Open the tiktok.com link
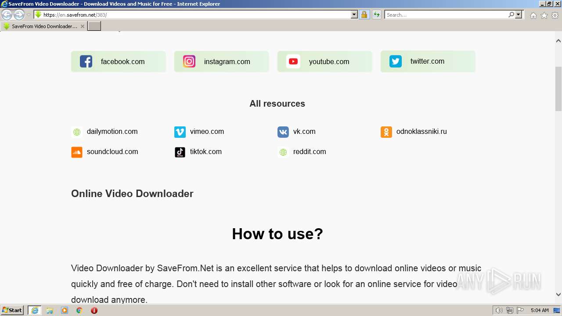The width and height of the screenshot is (562, 316). [x=205, y=152]
